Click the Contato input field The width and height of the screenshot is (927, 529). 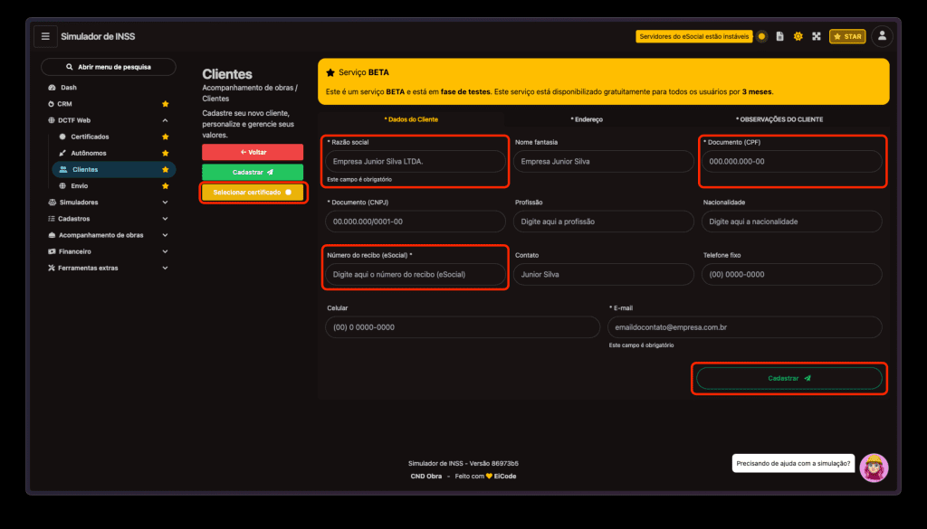pyautogui.click(x=604, y=275)
